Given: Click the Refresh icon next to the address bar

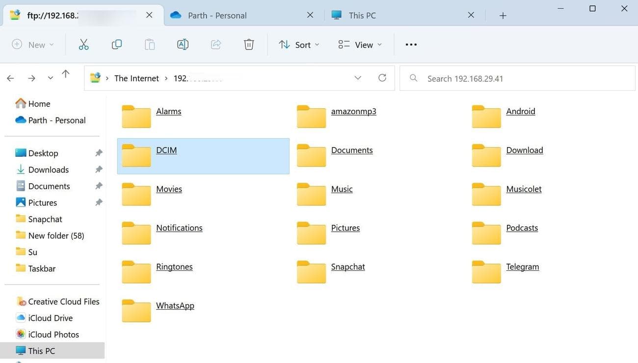Looking at the screenshot, I should 382,77.
